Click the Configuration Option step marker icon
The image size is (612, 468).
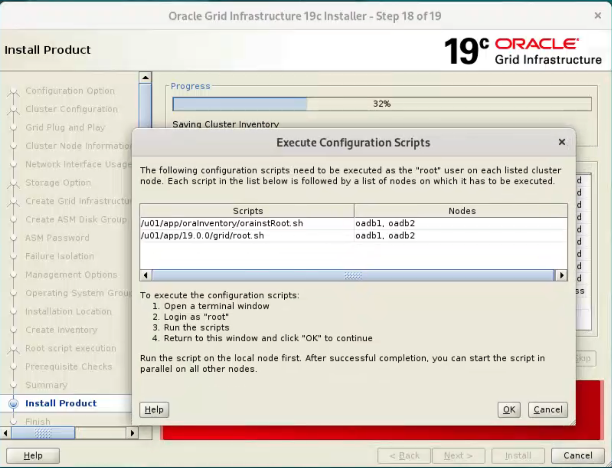[14, 91]
